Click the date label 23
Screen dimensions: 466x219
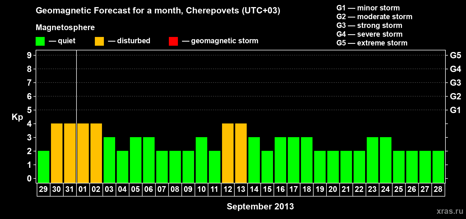coord(372,189)
